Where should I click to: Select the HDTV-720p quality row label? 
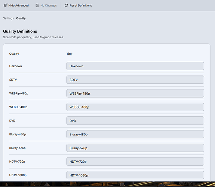click(x=17, y=162)
